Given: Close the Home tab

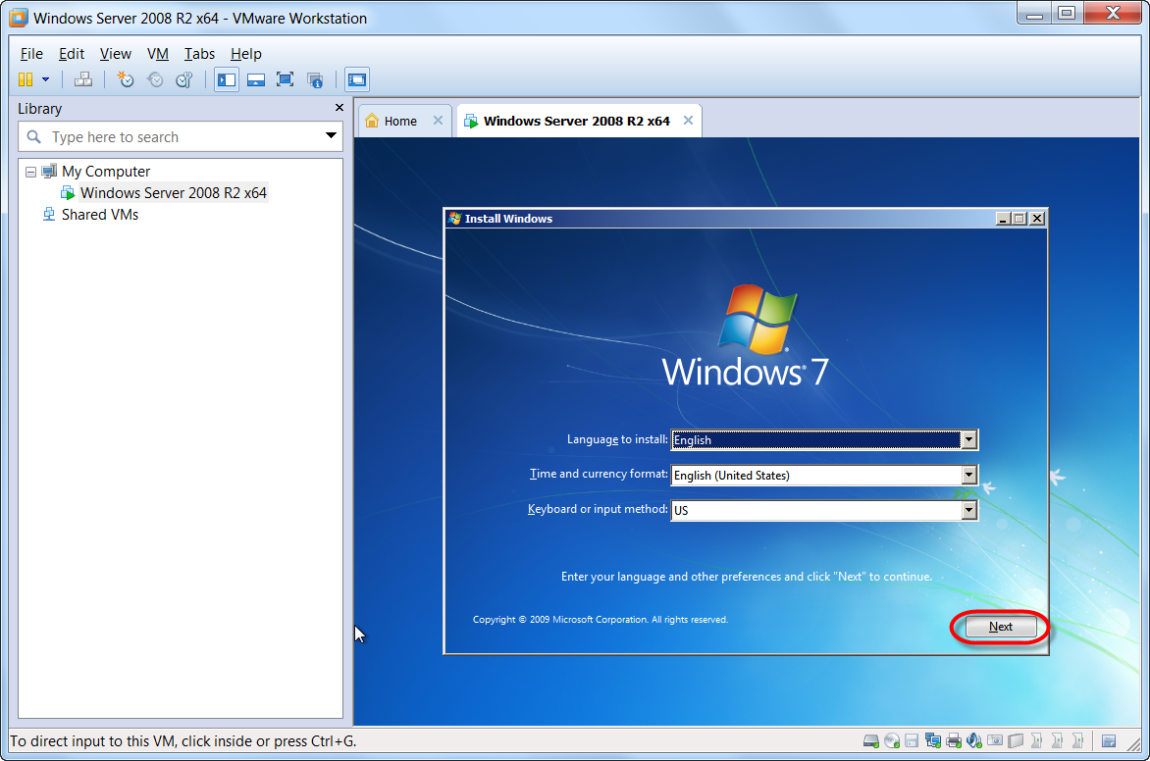Looking at the screenshot, I should [438, 121].
